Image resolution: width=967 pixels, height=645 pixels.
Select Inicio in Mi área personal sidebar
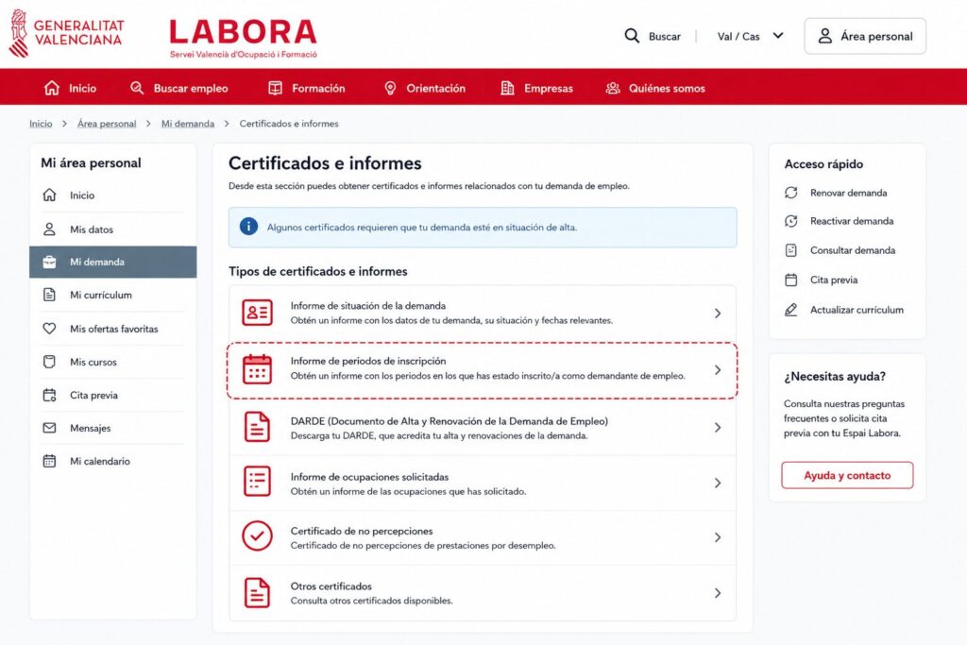[x=113, y=195]
